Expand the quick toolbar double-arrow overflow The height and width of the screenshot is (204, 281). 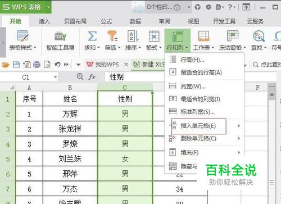(66, 65)
